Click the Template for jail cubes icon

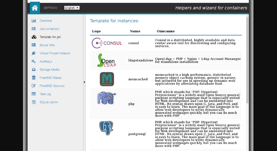[34, 37]
